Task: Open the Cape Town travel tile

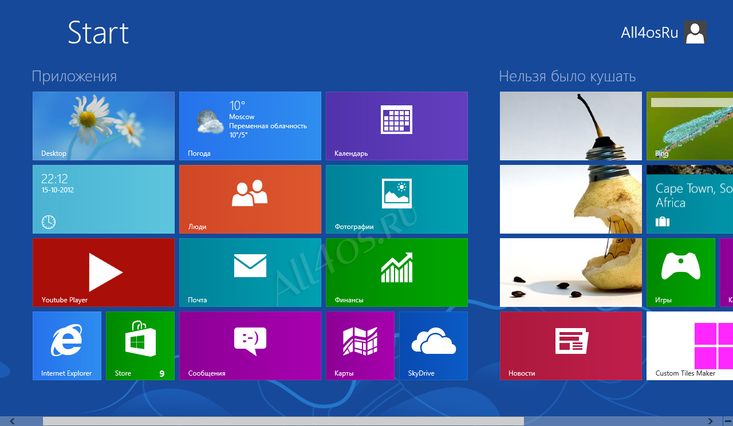Action: pyautogui.click(x=689, y=199)
